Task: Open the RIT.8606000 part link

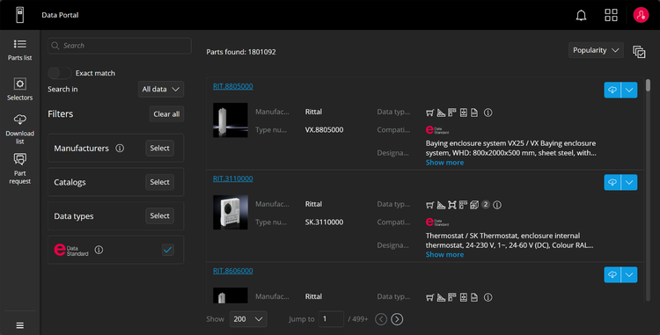Action: [x=233, y=271]
